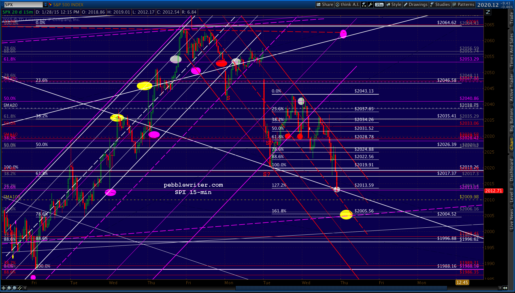Click the SMA100 line label
The height and width of the screenshot is (293, 515).
pyautogui.click(x=12, y=197)
